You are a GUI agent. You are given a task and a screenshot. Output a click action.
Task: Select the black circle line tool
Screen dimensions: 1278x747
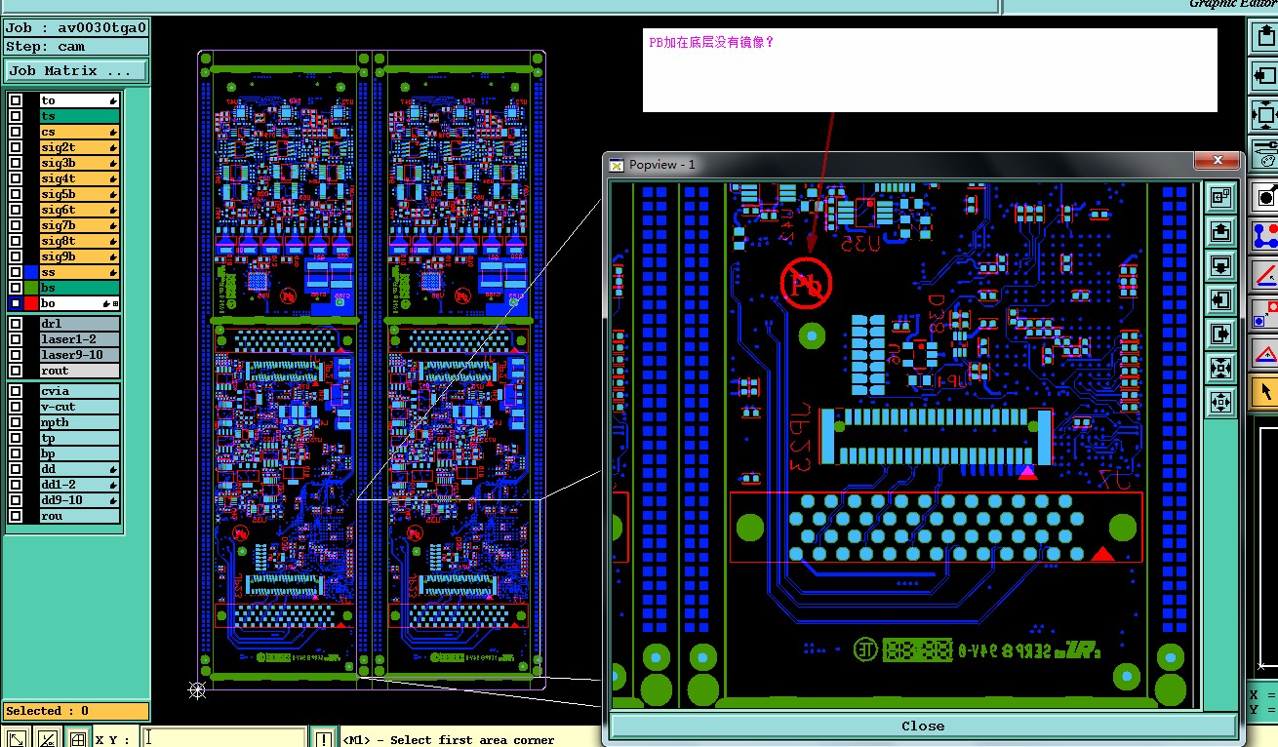click(x=1265, y=196)
